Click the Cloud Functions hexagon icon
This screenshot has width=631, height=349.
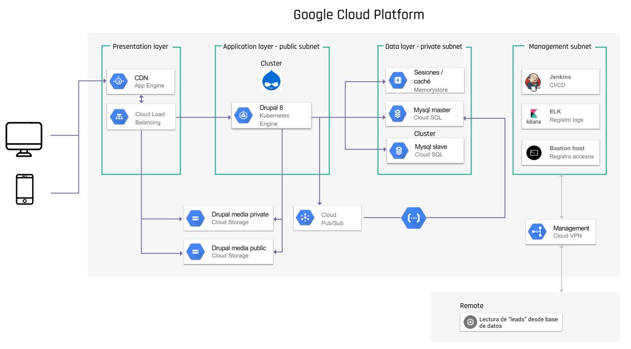click(x=414, y=218)
